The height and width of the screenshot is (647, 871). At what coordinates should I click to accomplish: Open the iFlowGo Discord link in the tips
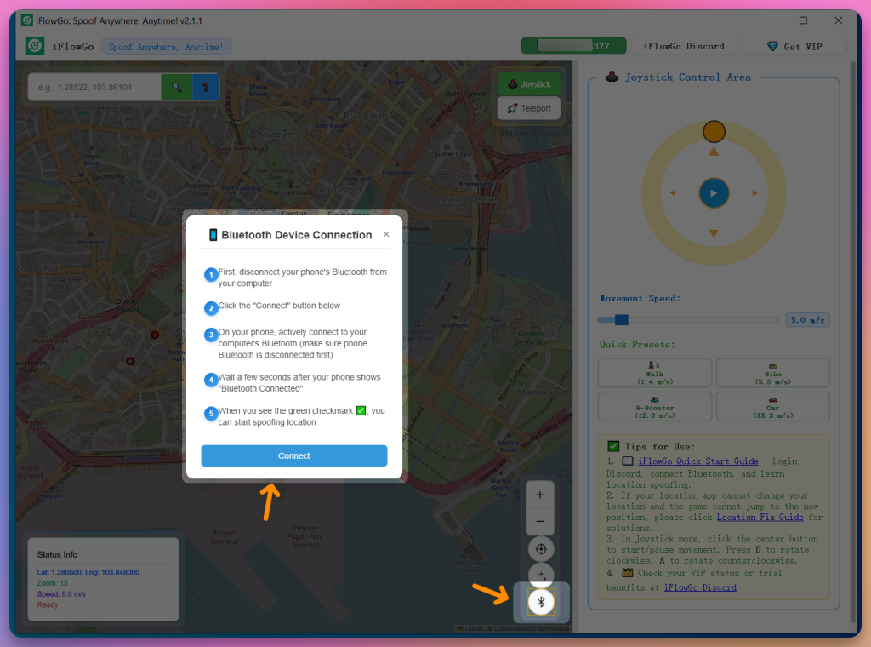click(x=700, y=587)
